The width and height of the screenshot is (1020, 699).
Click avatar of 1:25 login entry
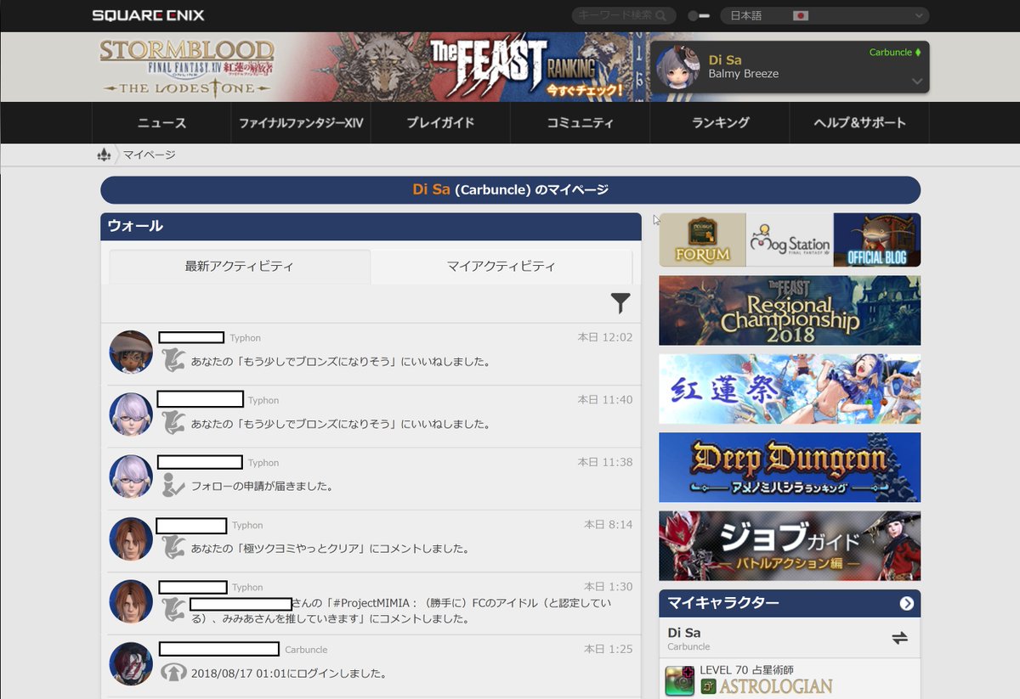point(131,663)
